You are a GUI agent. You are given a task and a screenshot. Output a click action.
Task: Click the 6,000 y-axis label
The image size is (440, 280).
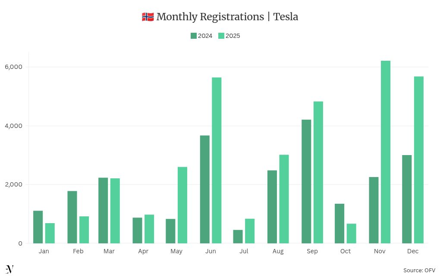pos(13,67)
